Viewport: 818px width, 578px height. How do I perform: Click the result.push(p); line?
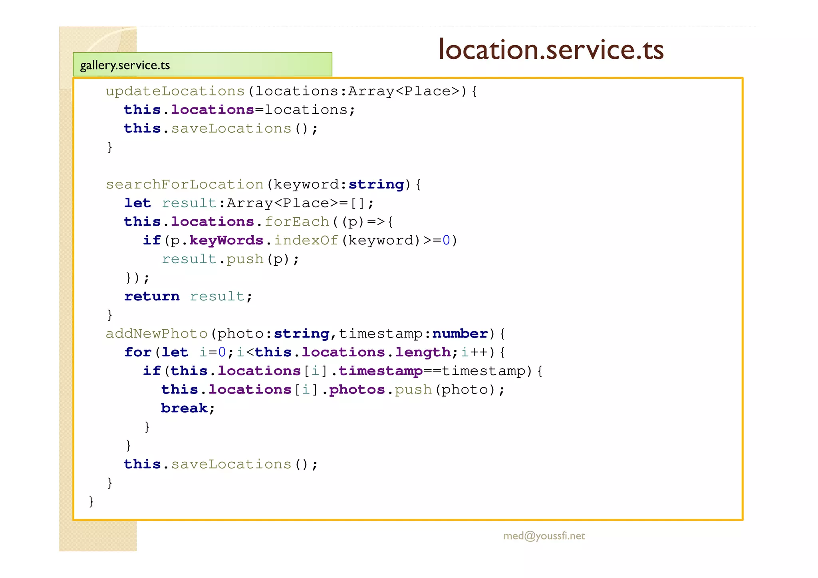(x=230, y=259)
